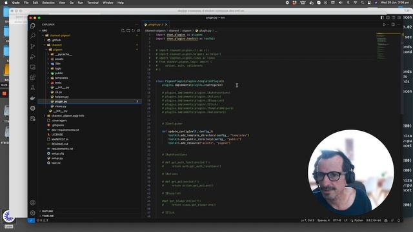Image resolution: width=413 pixels, height=232 pixels.
Task: Select the plugin.py editor tab
Action: (156, 24)
